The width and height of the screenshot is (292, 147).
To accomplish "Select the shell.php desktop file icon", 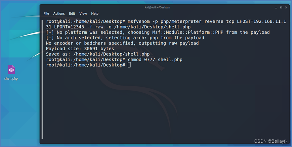I will (x=11, y=70).
